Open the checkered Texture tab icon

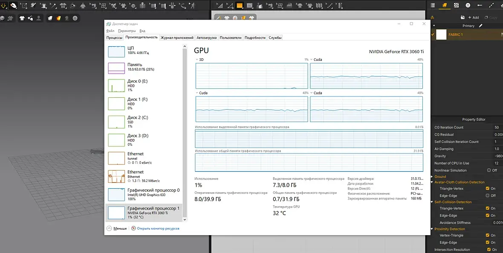click(x=456, y=6)
